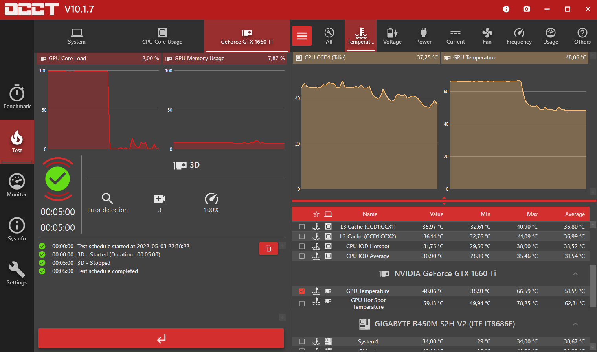Image resolution: width=597 pixels, height=352 pixels.
Task: Sort by Name column header
Action: pyautogui.click(x=370, y=214)
